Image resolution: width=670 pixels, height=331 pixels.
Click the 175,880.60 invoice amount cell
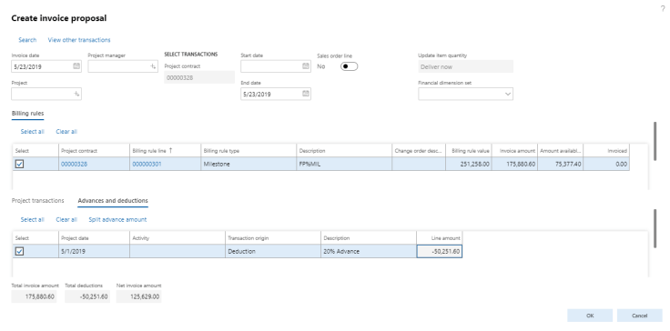515,164
